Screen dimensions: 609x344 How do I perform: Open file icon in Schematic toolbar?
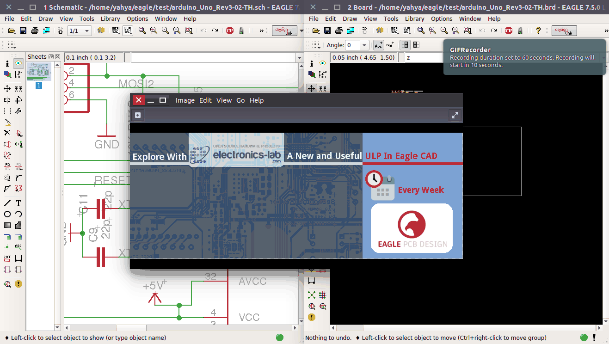[12, 31]
